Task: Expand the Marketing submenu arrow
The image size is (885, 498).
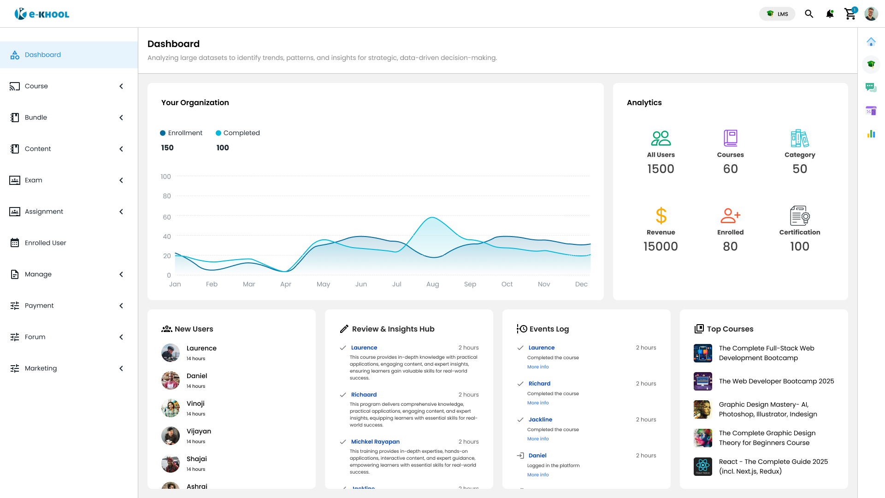Action: coord(121,368)
